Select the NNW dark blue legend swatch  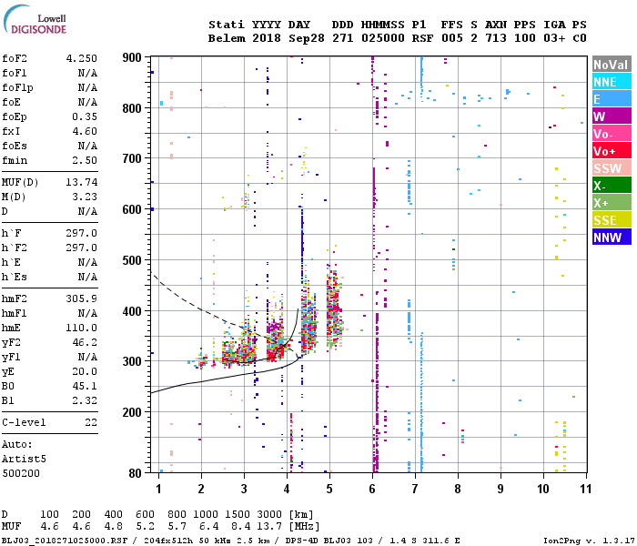point(612,238)
